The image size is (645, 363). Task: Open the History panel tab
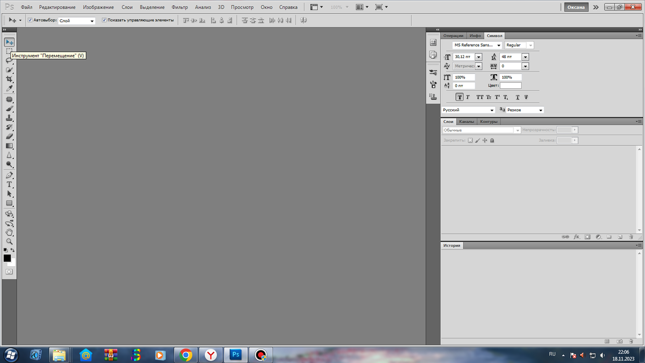point(451,245)
